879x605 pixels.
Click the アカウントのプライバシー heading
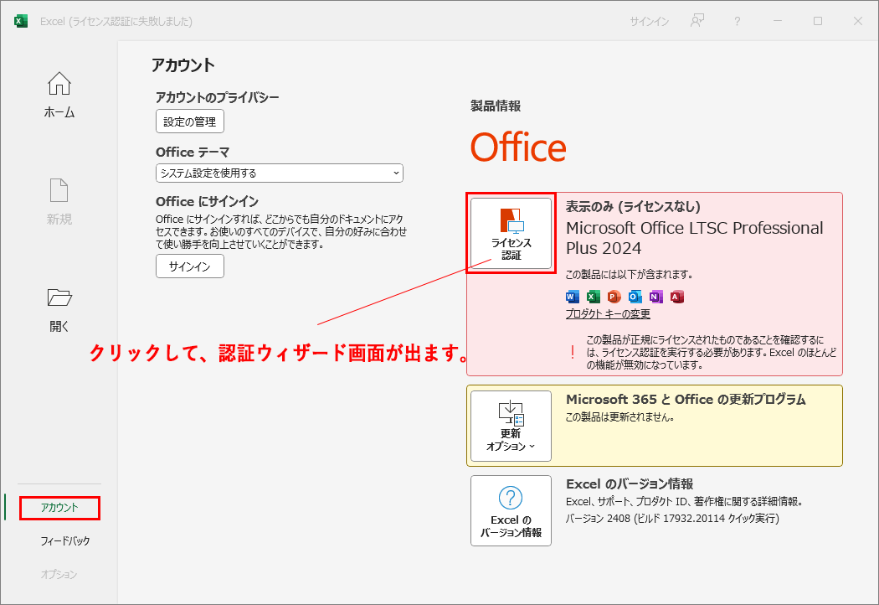pyautogui.click(x=217, y=97)
